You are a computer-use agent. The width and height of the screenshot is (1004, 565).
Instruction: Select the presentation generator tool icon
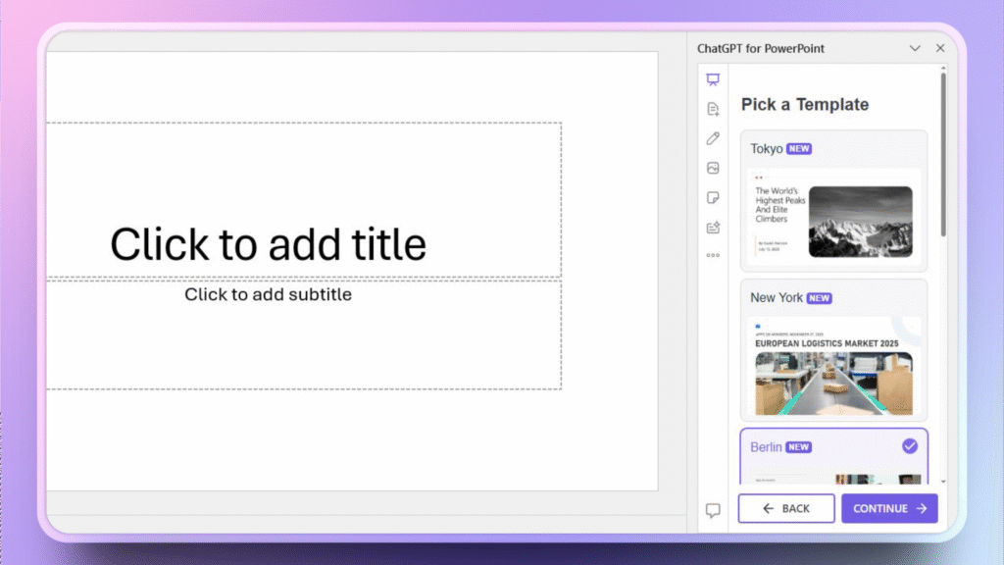point(713,79)
